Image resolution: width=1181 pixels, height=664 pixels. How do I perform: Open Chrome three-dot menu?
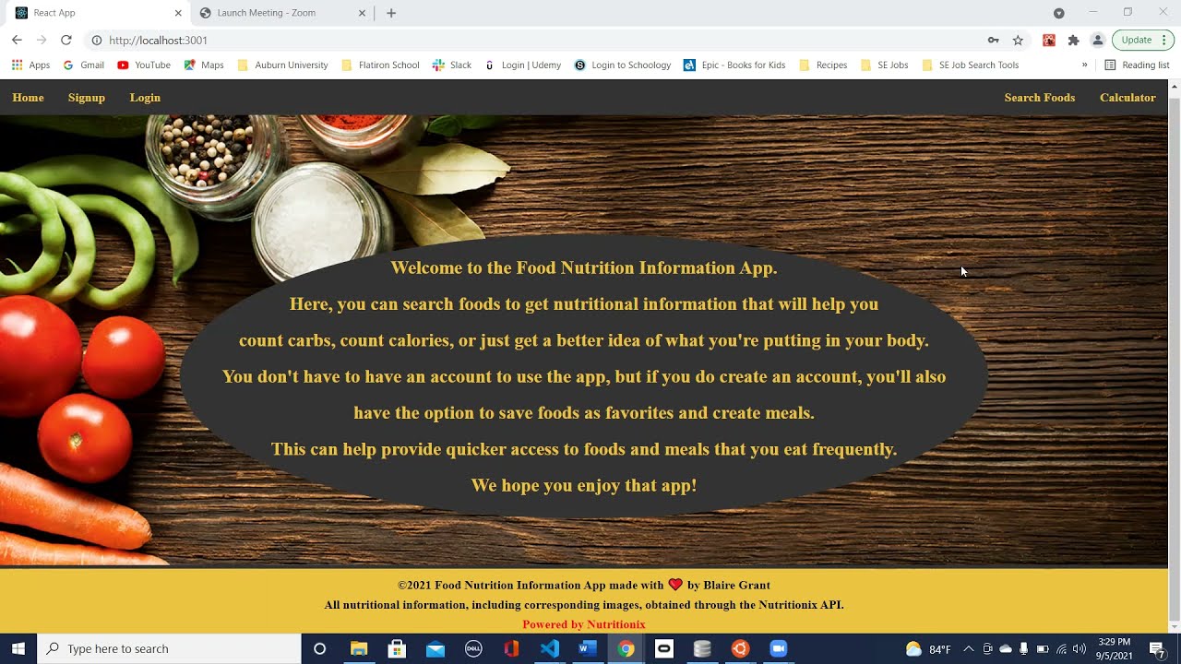coord(1164,40)
